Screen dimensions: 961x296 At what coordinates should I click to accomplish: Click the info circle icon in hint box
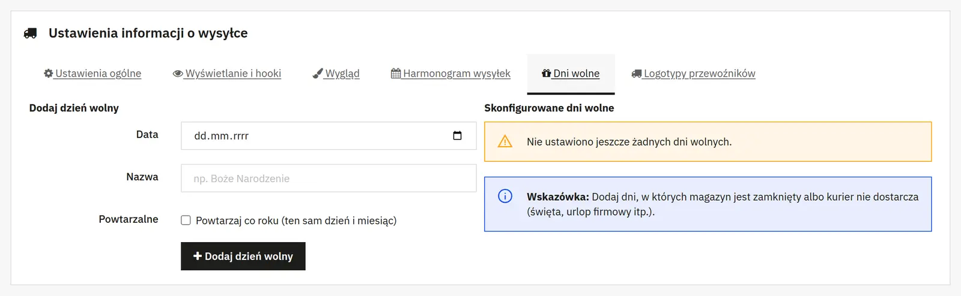click(505, 197)
